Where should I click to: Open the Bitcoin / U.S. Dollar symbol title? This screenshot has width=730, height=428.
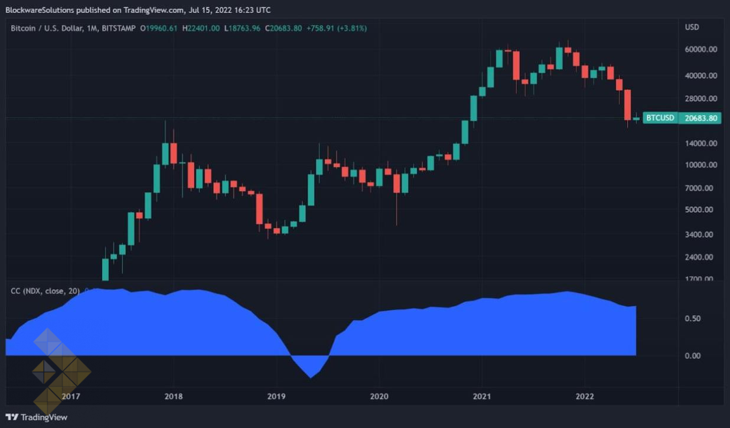pos(54,28)
